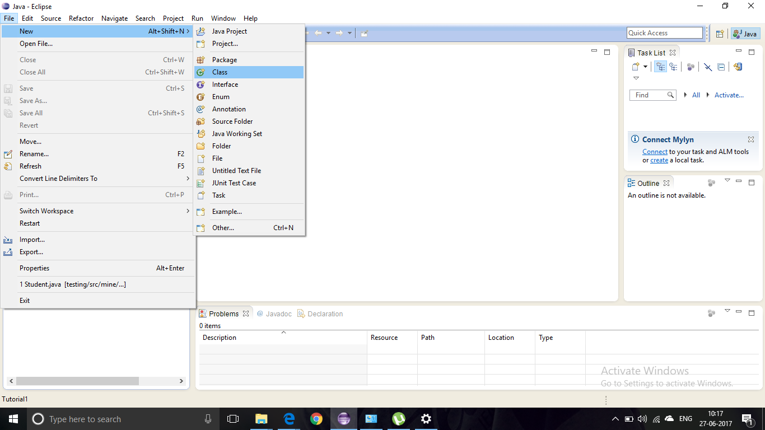Screen dimensions: 765x430
Task: Select Interface in the New submenu
Action: [x=249, y=85]
